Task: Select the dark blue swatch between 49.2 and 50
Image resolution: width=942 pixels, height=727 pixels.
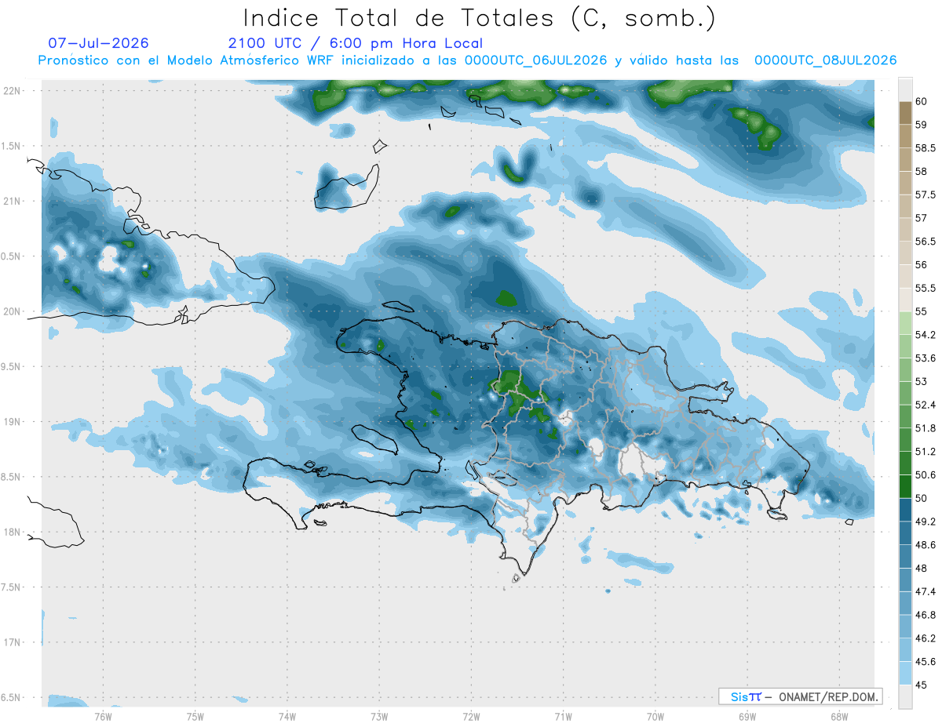Action: click(x=905, y=510)
